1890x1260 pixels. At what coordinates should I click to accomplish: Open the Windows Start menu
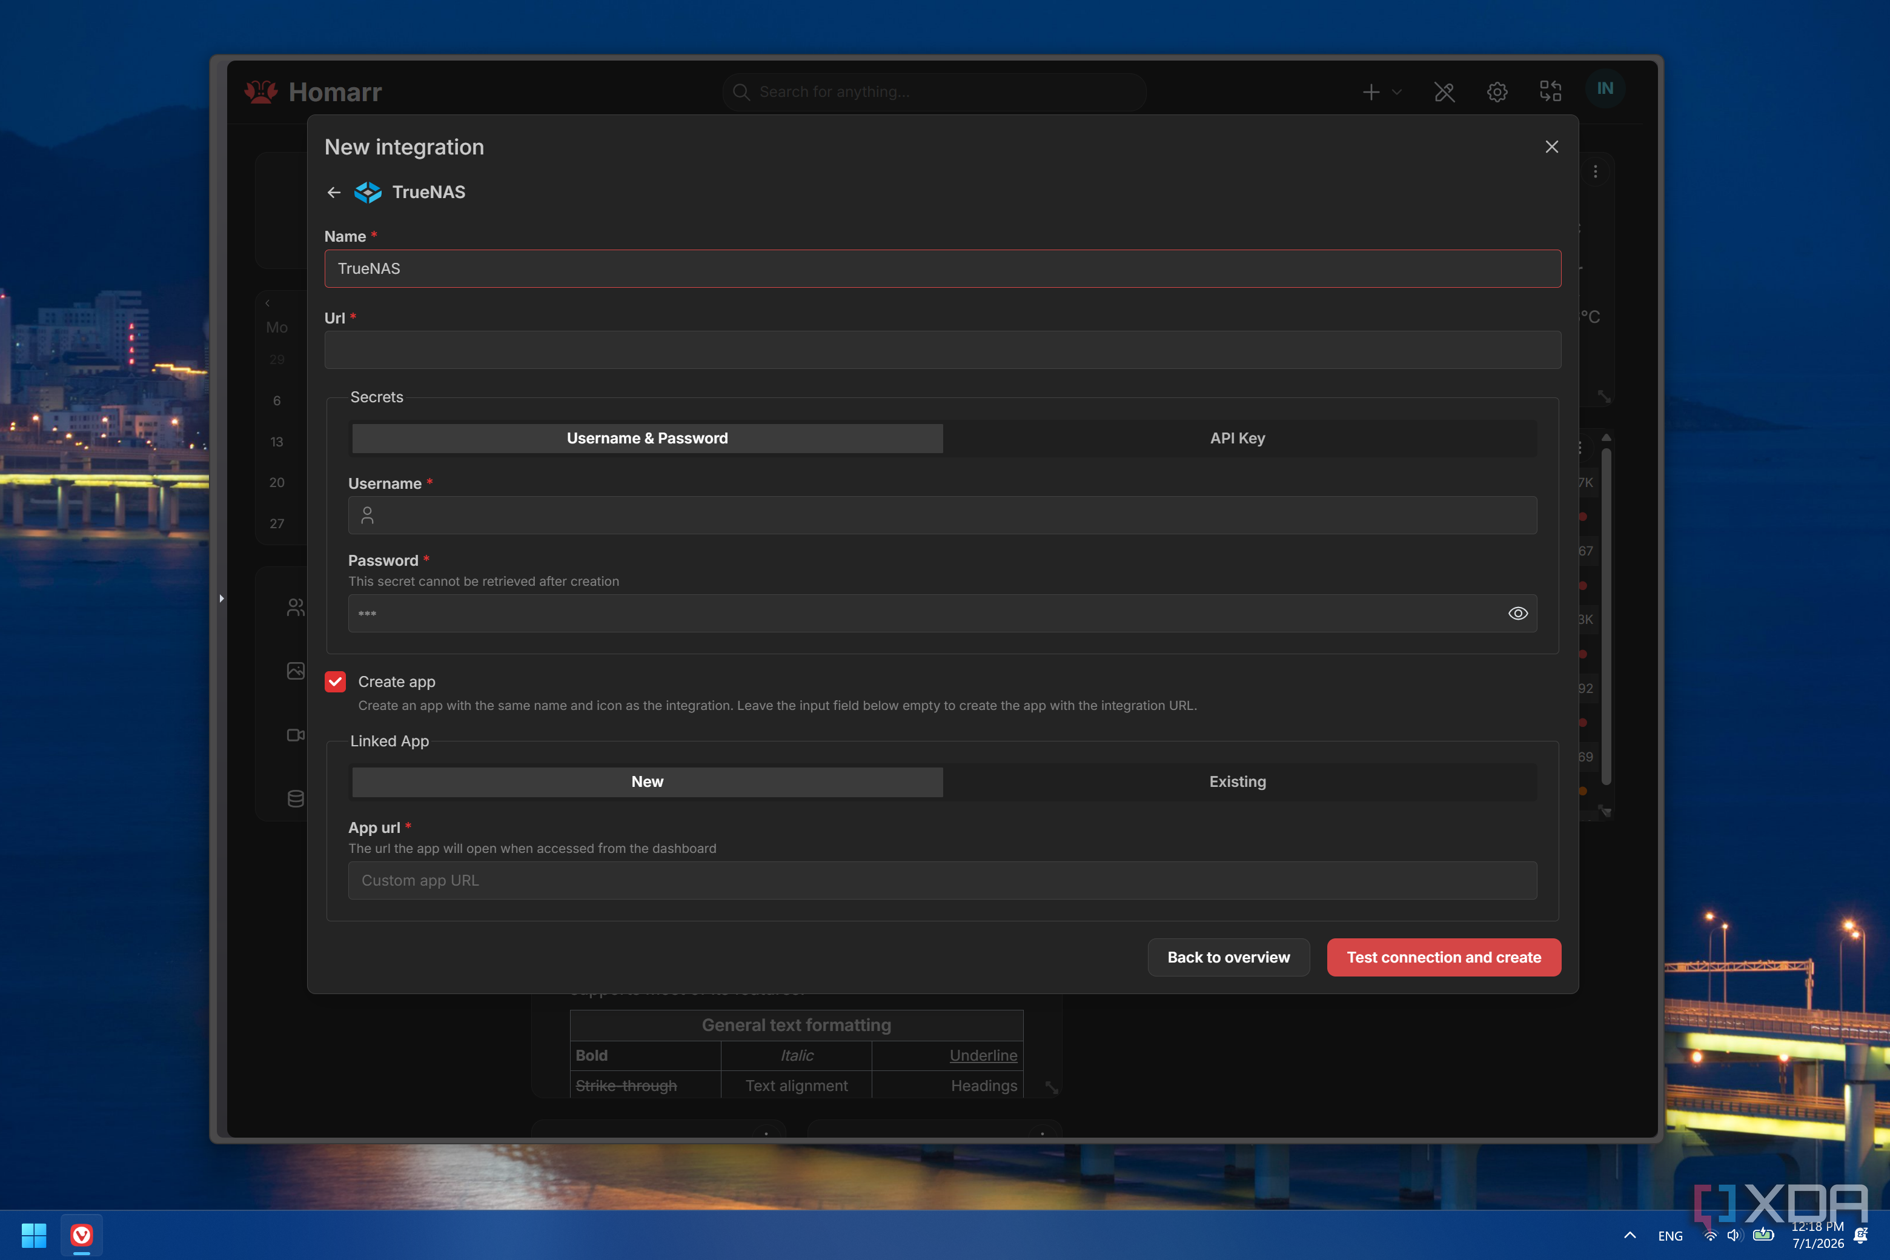pos(34,1235)
